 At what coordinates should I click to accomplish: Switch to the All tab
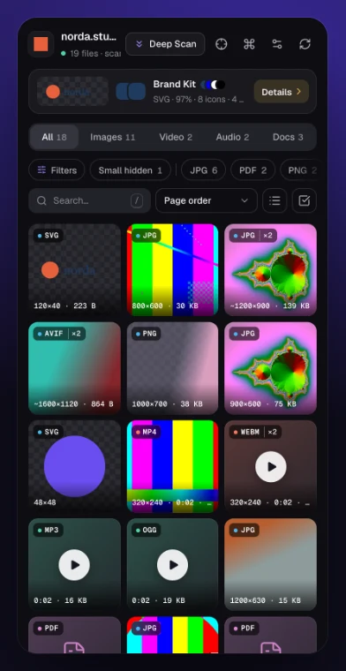click(x=54, y=137)
